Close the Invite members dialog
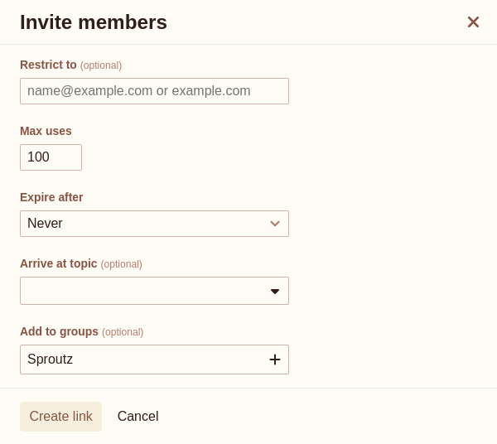Viewport: 497px width, 444px height. tap(473, 22)
